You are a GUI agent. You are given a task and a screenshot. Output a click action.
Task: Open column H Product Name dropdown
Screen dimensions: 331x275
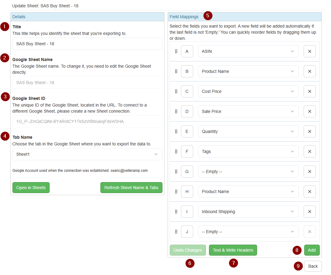[x=248, y=192]
